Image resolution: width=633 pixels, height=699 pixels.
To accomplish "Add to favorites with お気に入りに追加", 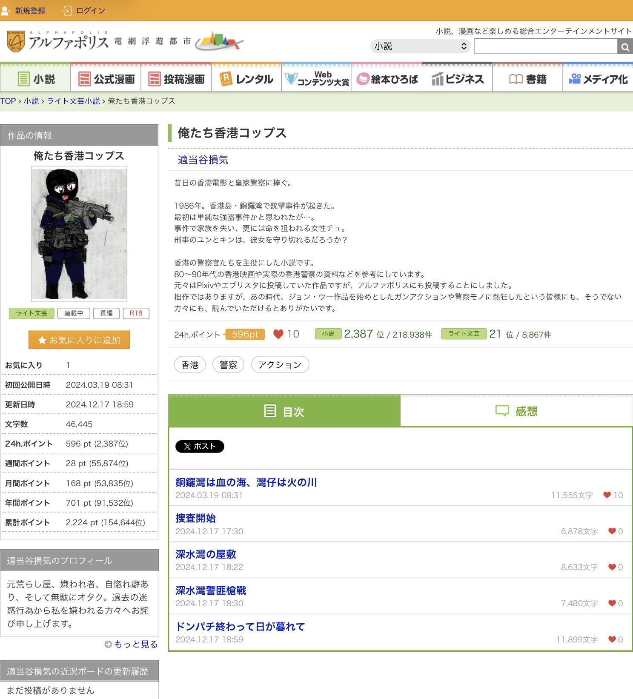I will click(79, 340).
